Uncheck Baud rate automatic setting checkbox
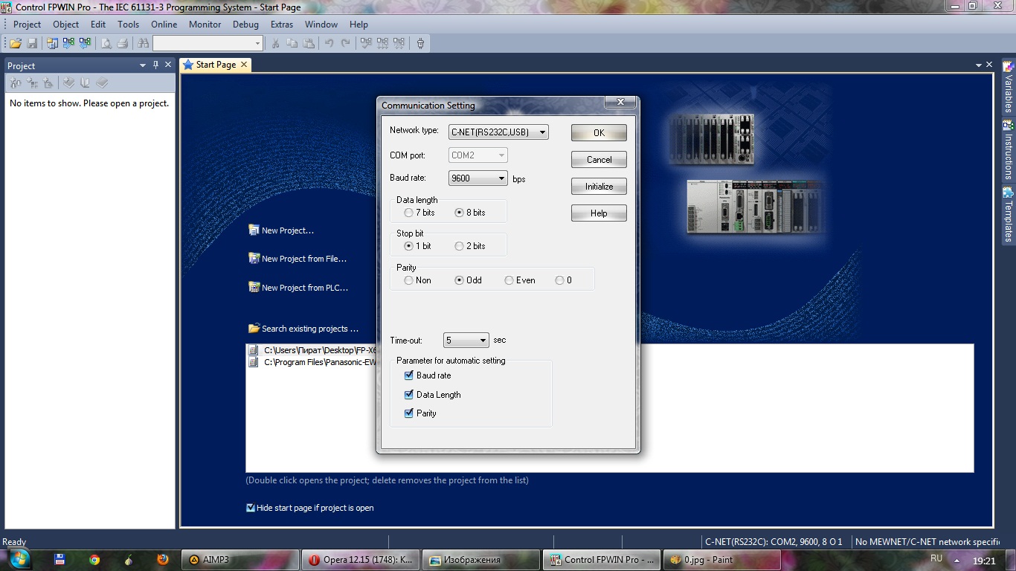1016x571 pixels. (x=408, y=375)
